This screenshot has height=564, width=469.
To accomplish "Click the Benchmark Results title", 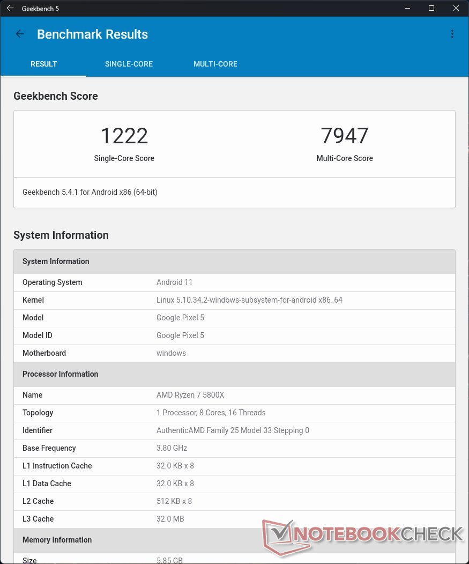I will pos(92,34).
